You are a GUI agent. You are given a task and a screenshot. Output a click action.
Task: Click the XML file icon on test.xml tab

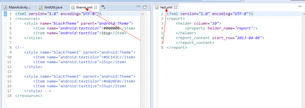point(157,7)
